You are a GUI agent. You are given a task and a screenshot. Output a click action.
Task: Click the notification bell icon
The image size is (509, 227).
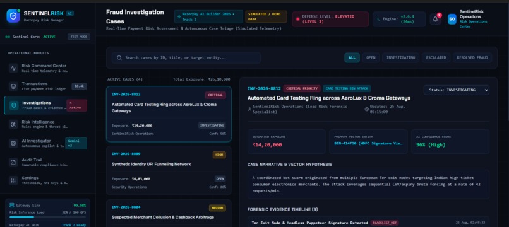(x=435, y=19)
